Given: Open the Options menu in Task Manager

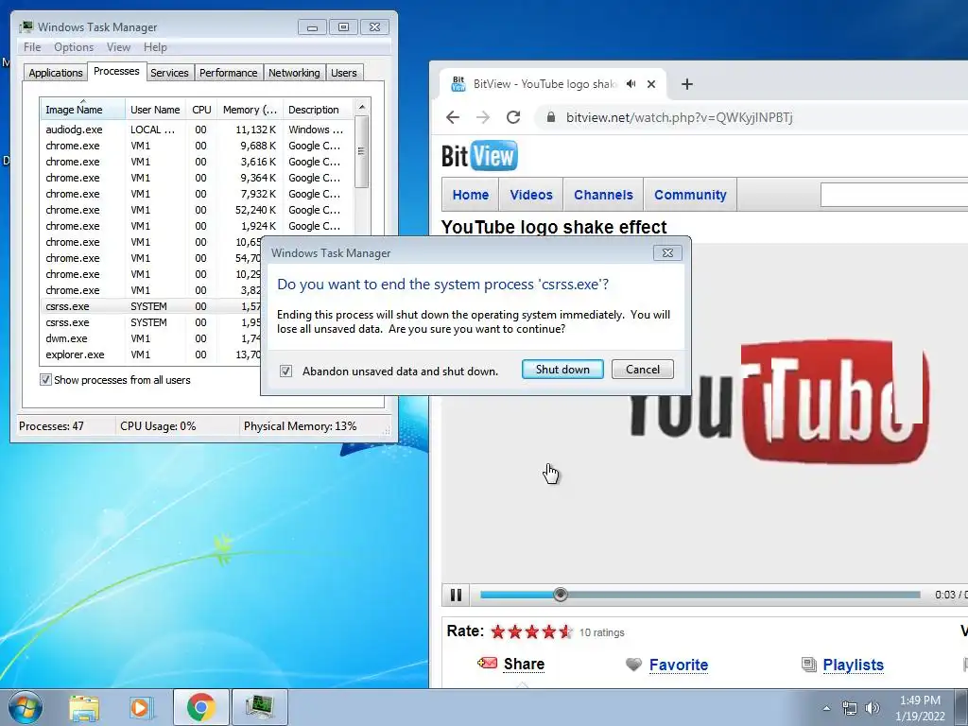Looking at the screenshot, I should (74, 47).
